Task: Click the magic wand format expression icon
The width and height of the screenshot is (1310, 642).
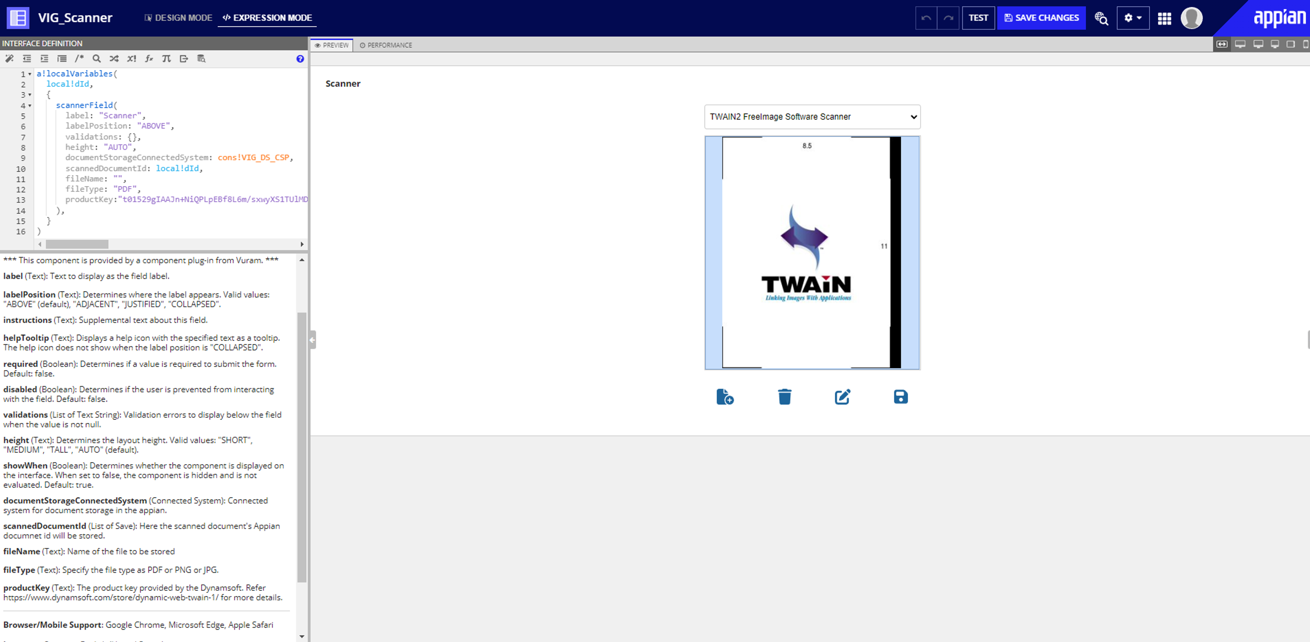Action: 9,59
